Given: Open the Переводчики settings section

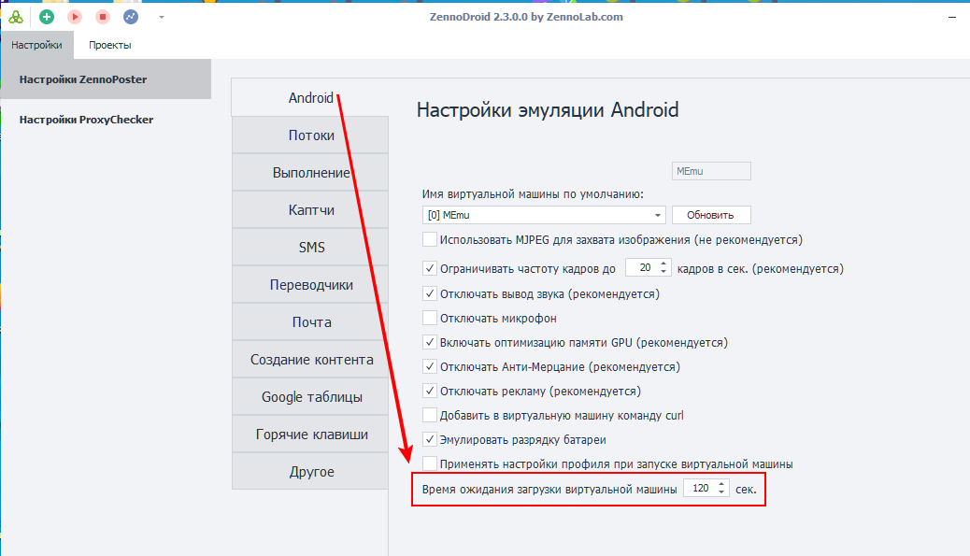Looking at the screenshot, I should click(x=310, y=284).
